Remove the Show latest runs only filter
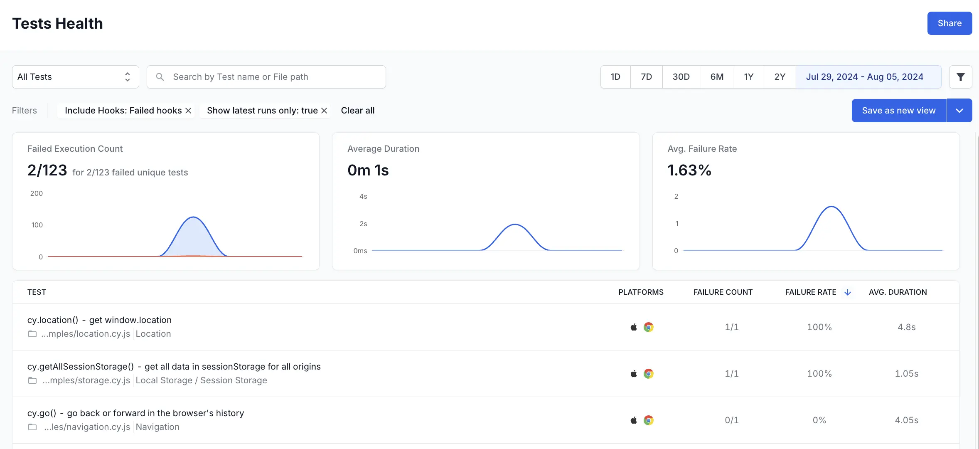Viewport: 979px width, 449px height. click(x=324, y=111)
